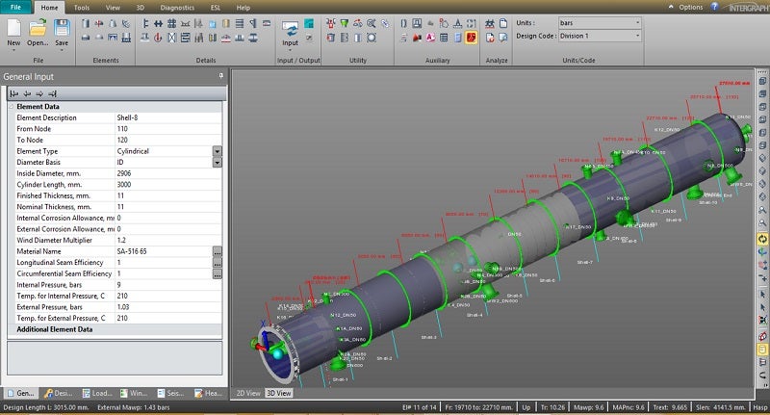Click highlighted yellow icon in right 3D toolbar
770x415 pixels.
(762, 238)
